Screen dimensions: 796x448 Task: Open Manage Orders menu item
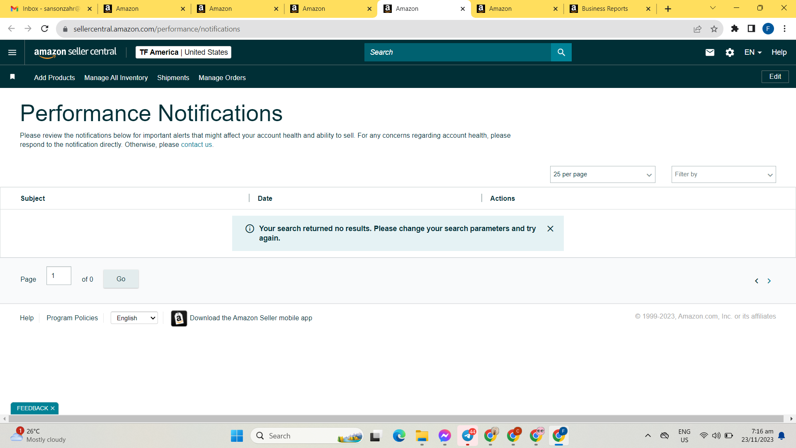pyautogui.click(x=222, y=78)
